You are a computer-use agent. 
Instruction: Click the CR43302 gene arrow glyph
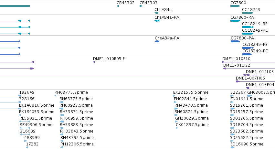tap(118, 6)
